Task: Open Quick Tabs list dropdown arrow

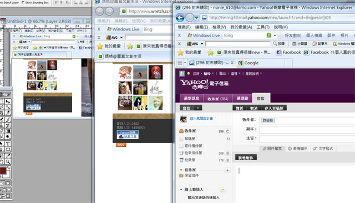Action: point(185,63)
